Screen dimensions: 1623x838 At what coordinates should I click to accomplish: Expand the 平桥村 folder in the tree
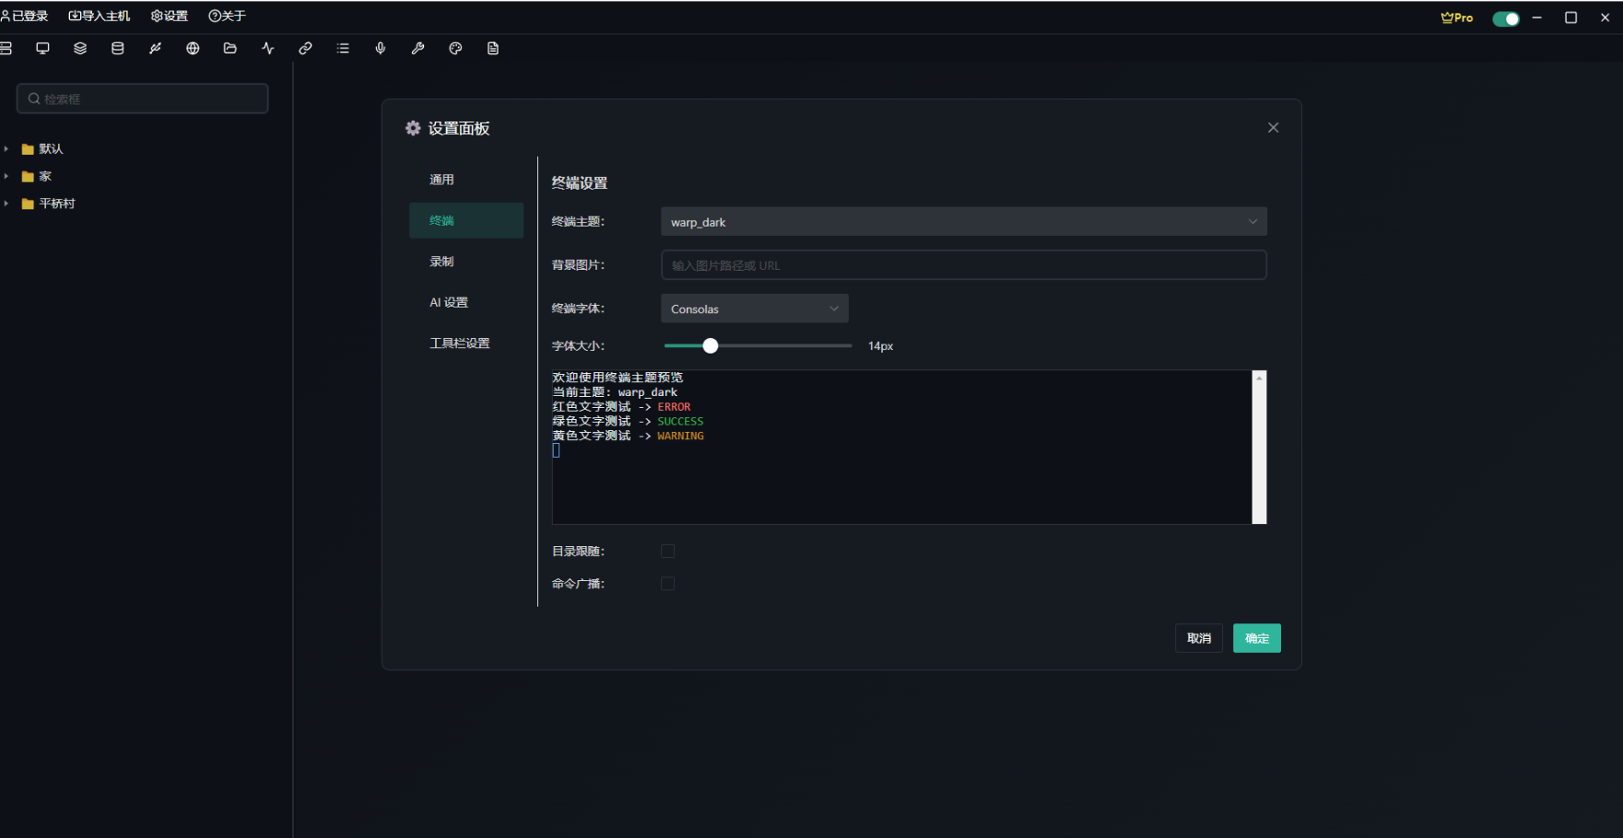point(6,204)
